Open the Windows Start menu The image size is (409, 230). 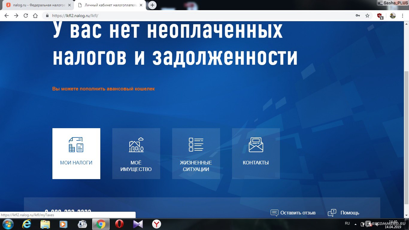tap(7, 224)
